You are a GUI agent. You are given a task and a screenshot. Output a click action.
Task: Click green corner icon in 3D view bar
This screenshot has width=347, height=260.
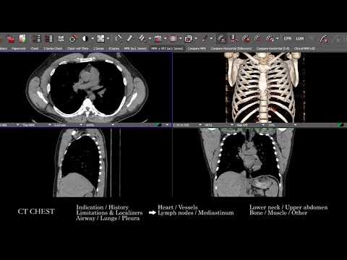[341, 125]
